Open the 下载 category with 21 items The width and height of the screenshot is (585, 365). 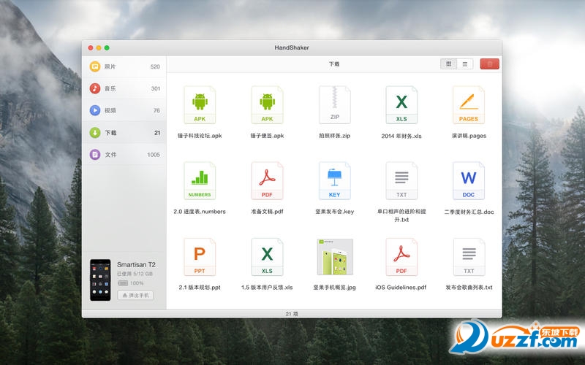pyautogui.click(x=124, y=133)
